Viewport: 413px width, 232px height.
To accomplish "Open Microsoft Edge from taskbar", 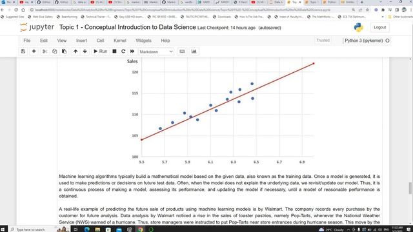I will 86,229.
